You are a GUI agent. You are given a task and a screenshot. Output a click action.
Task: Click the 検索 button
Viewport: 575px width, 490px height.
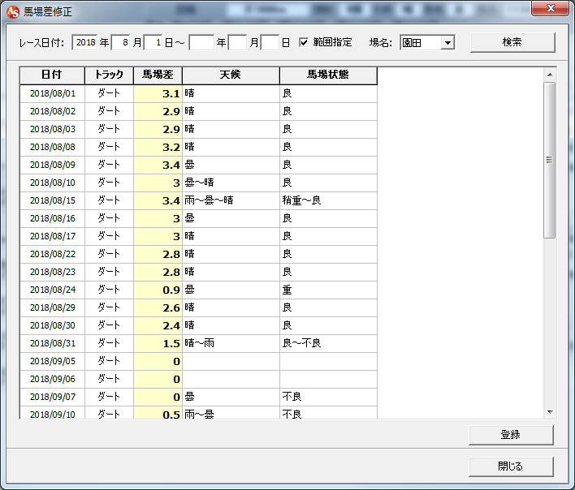pos(512,42)
